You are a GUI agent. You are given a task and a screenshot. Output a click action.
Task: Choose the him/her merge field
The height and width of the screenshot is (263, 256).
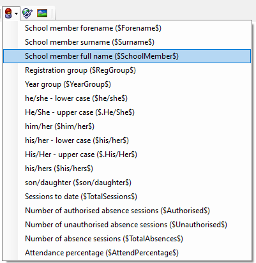pos(127,126)
